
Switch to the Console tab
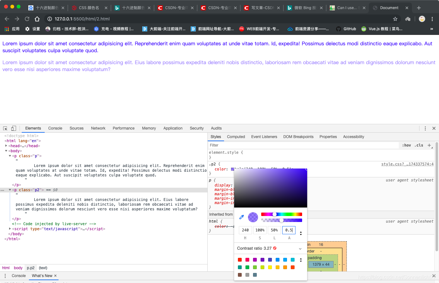click(55, 128)
